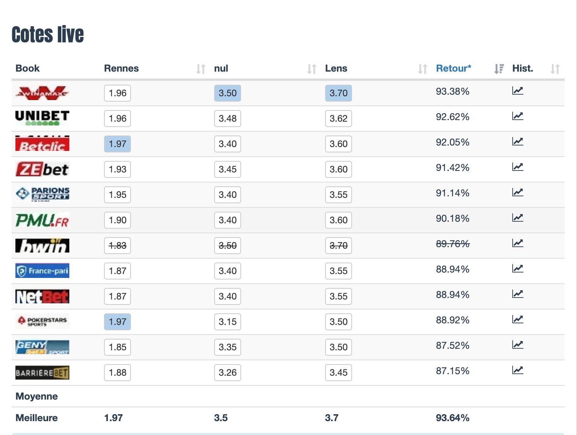Select Unibet nul odds 3.48
577x435 pixels.
(228, 119)
